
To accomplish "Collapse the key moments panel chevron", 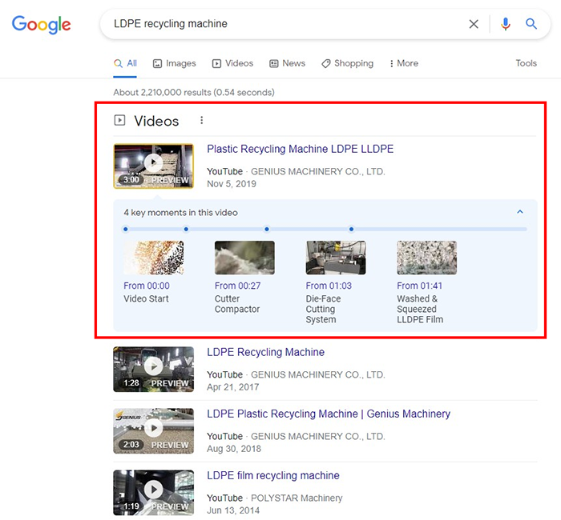I will point(520,212).
